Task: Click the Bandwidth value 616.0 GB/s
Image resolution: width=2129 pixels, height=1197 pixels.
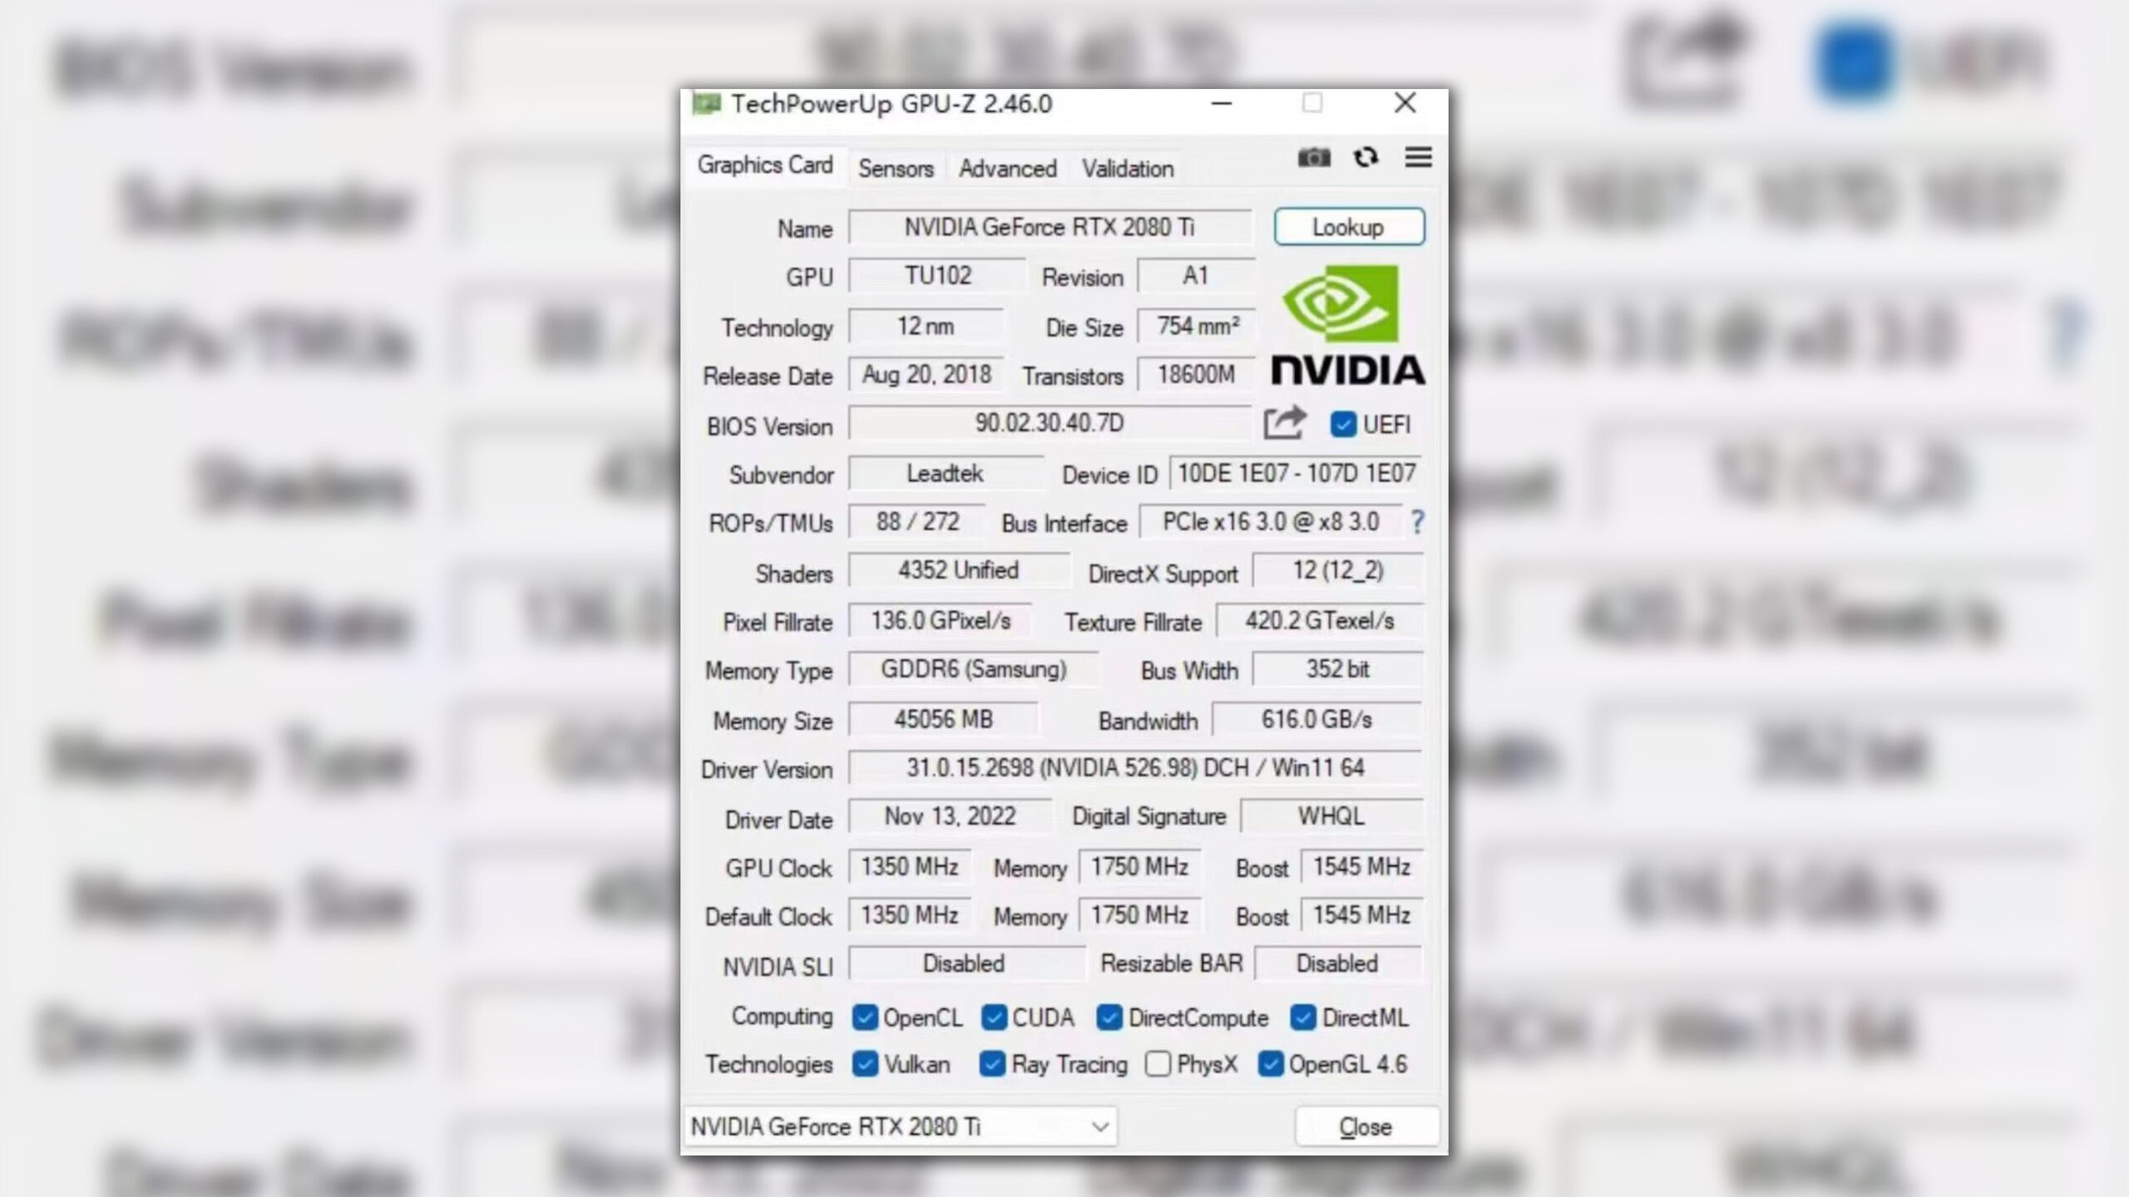Action: tap(1316, 719)
